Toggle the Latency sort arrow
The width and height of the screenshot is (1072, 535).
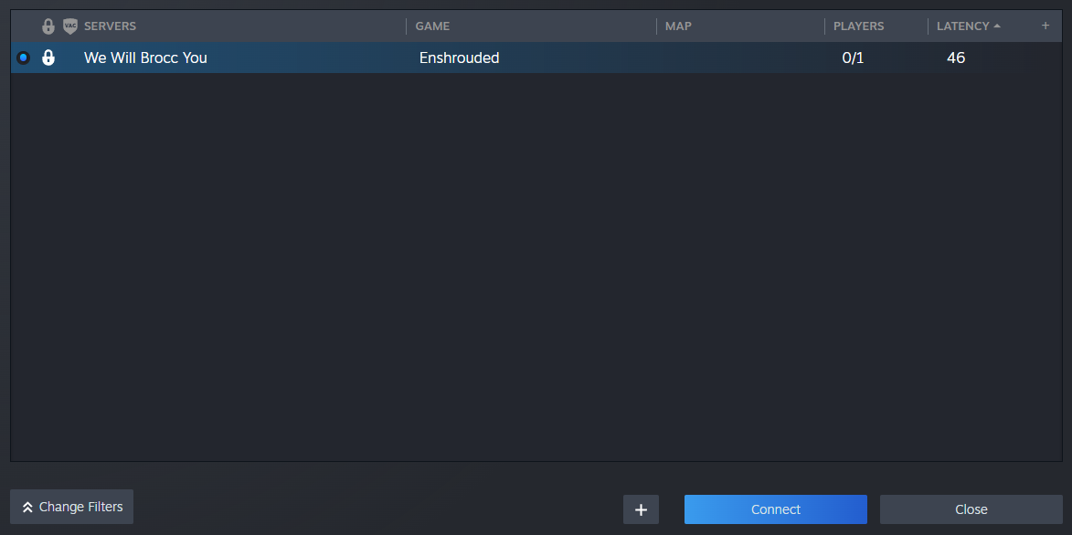[997, 26]
